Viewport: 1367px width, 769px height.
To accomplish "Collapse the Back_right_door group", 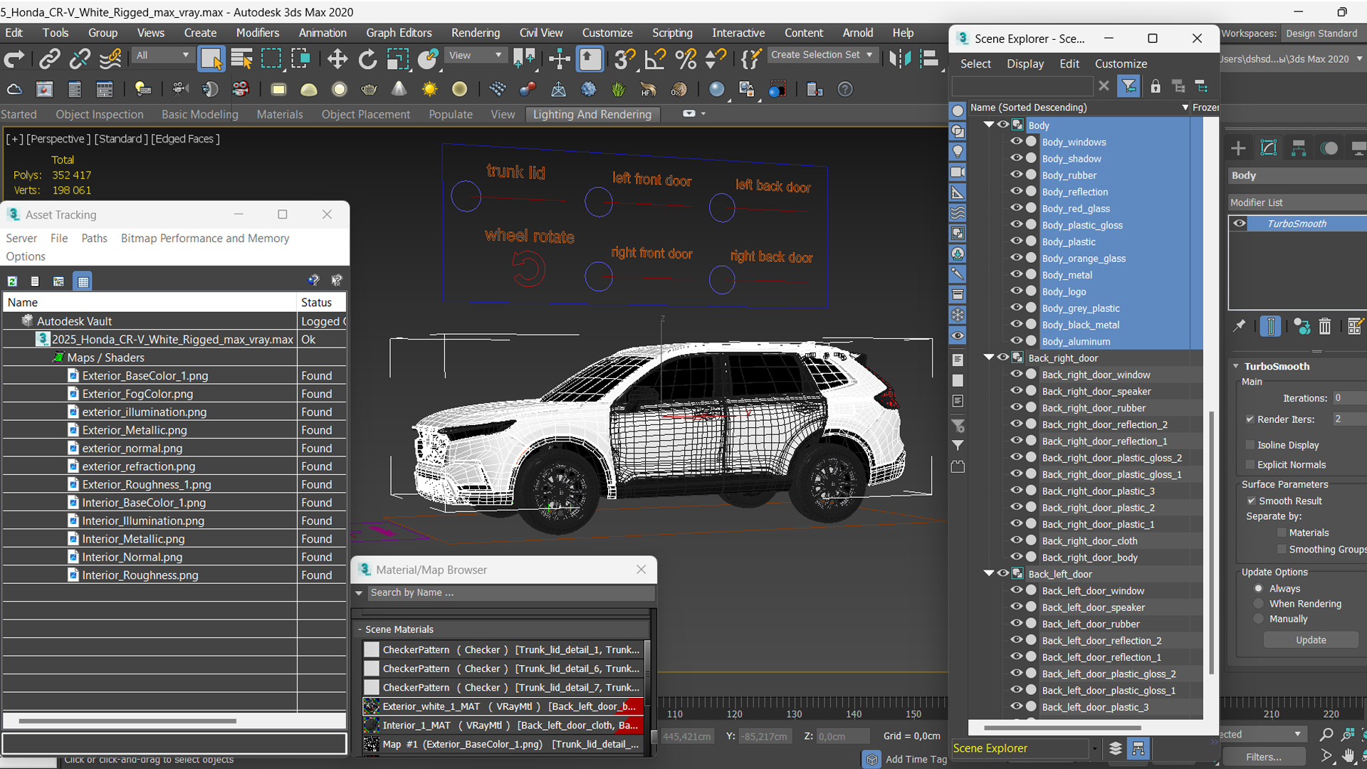I will [x=989, y=357].
